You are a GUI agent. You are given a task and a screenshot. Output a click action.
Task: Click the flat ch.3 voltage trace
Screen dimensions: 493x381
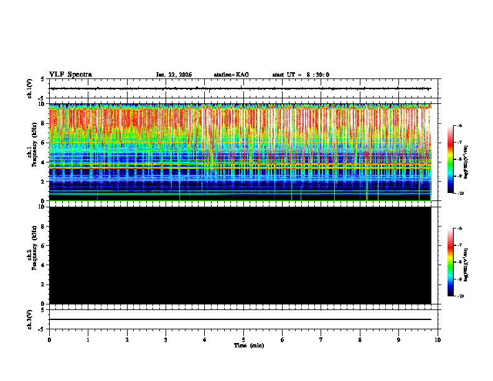(240, 319)
